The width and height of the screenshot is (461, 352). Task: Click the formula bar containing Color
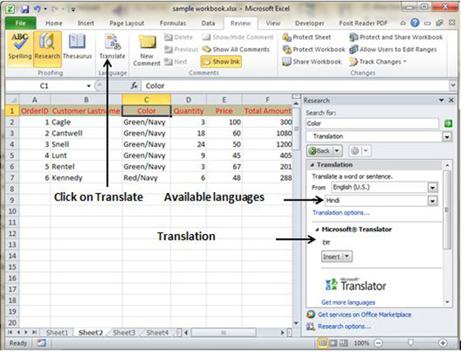[x=295, y=86]
